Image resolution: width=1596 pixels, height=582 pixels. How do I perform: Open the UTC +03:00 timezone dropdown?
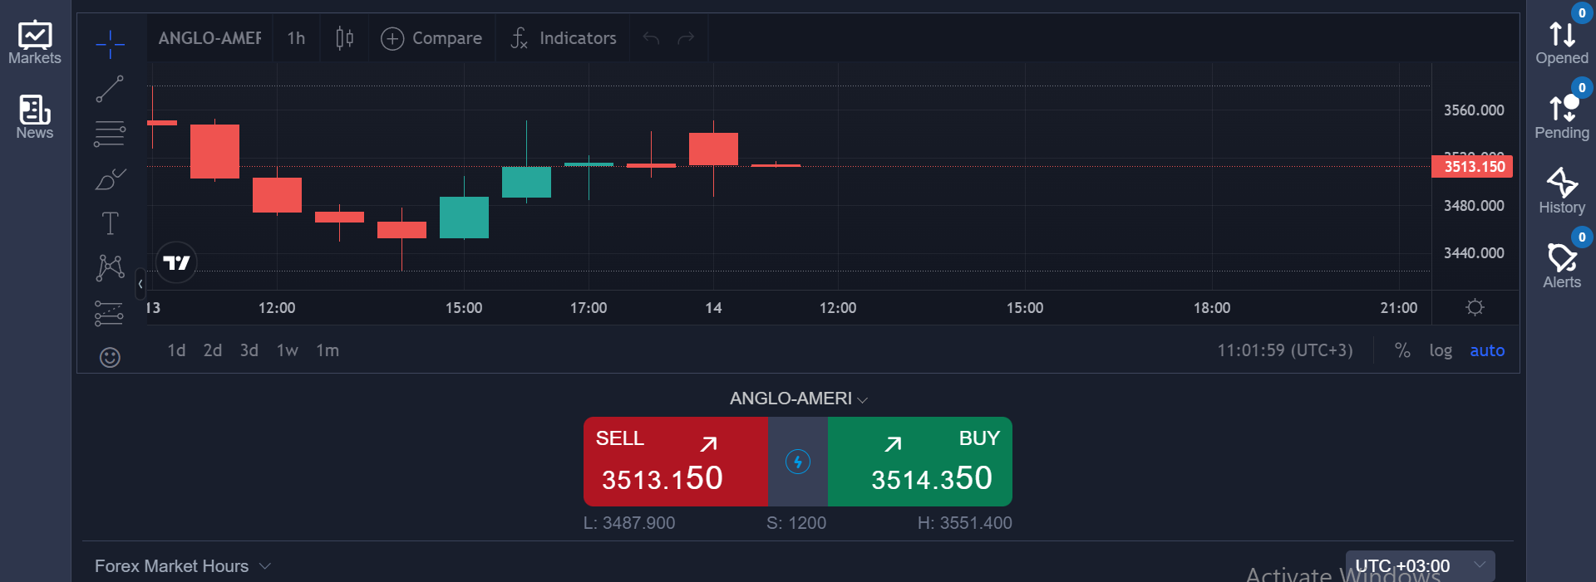[1420, 566]
